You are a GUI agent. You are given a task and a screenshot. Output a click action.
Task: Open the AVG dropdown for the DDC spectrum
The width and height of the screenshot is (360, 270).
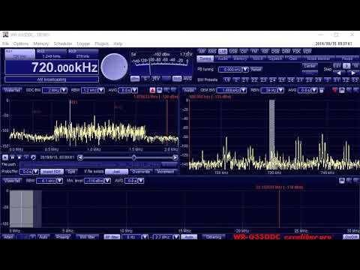(x=135, y=90)
